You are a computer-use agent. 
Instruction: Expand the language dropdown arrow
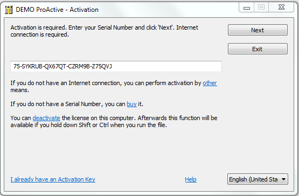click(283, 179)
